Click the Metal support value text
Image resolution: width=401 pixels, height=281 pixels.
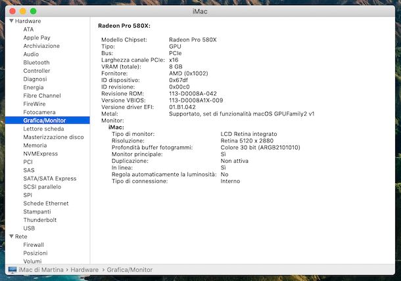tap(242, 114)
